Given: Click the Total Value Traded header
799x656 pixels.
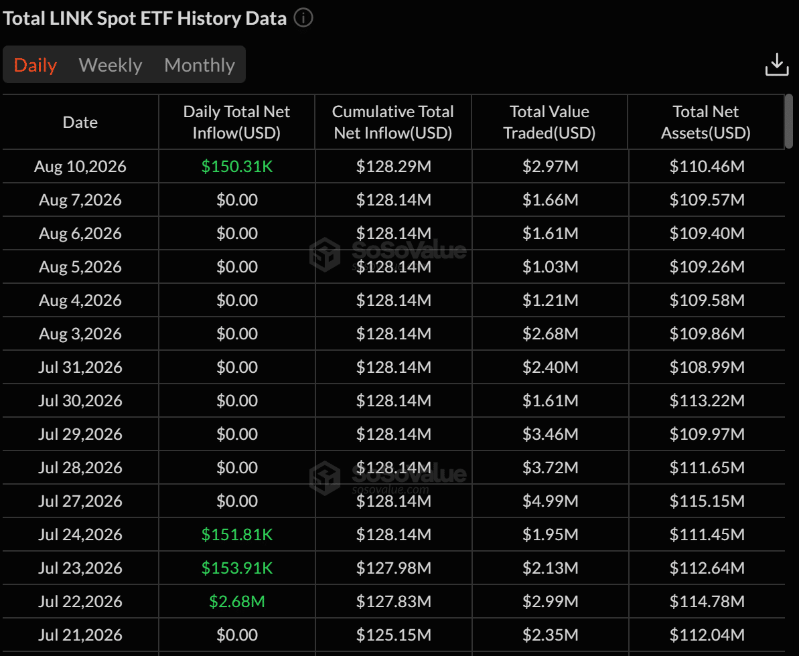Looking at the screenshot, I should pyautogui.click(x=549, y=122).
